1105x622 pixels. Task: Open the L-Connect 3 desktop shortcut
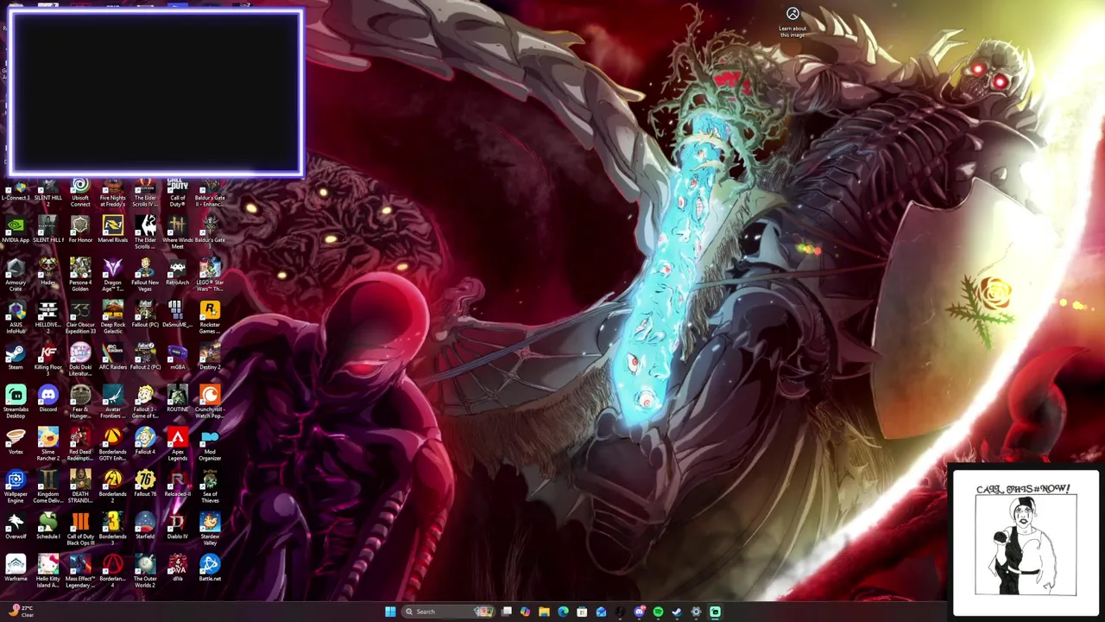coord(16,192)
